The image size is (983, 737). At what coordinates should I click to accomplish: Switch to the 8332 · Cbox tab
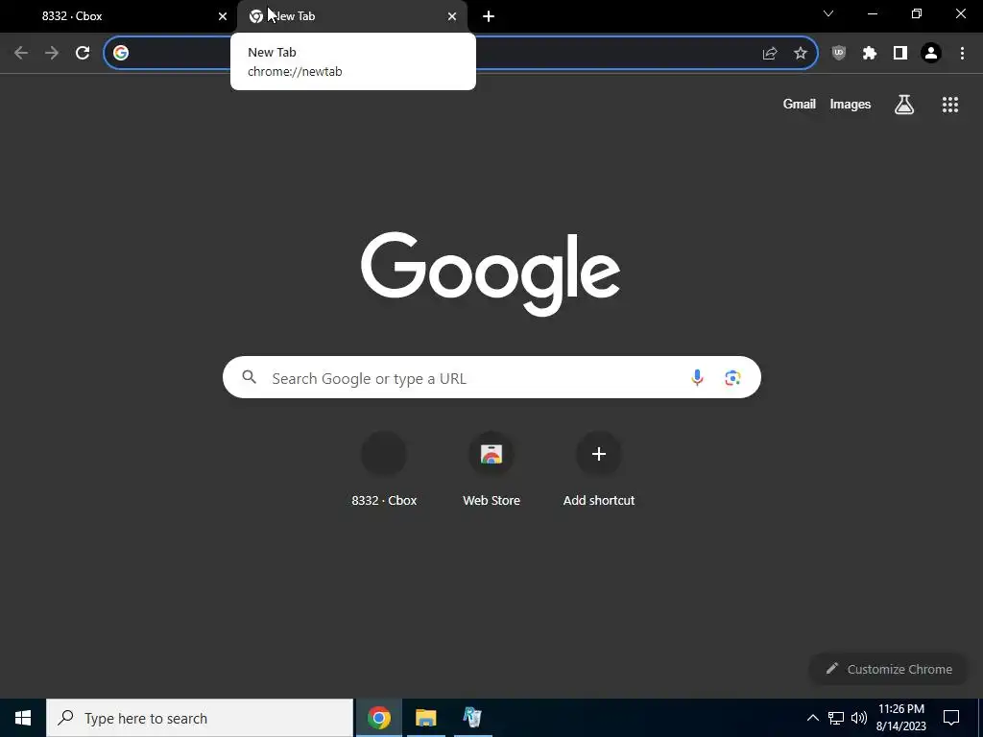click(118, 16)
